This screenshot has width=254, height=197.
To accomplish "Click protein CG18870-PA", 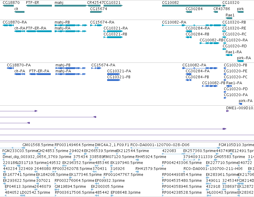I will (19, 65).
